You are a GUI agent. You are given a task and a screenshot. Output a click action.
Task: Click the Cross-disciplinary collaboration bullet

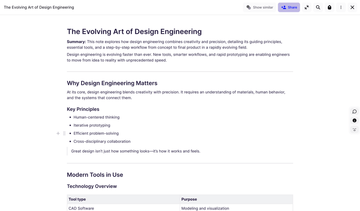[102, 141]
